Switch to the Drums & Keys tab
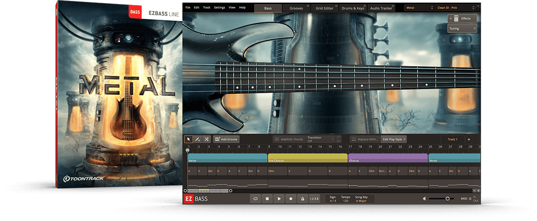The height and width of the screenshot is (221, 537). pyautogui.click(x=353, y=8)
